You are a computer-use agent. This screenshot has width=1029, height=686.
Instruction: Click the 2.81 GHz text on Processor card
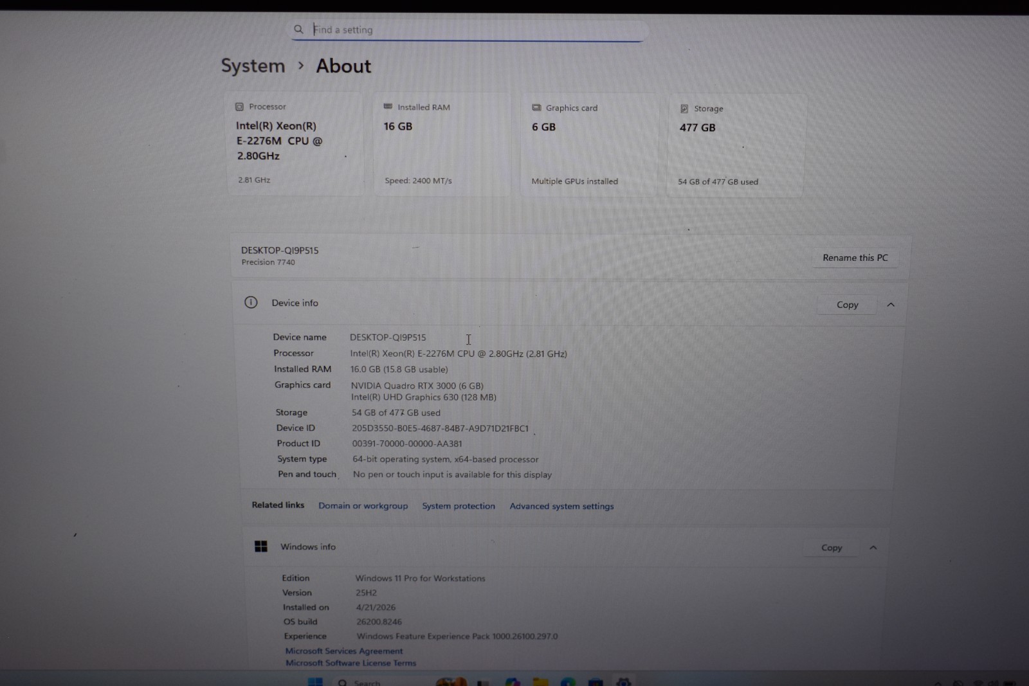click(x=254, y=180)
